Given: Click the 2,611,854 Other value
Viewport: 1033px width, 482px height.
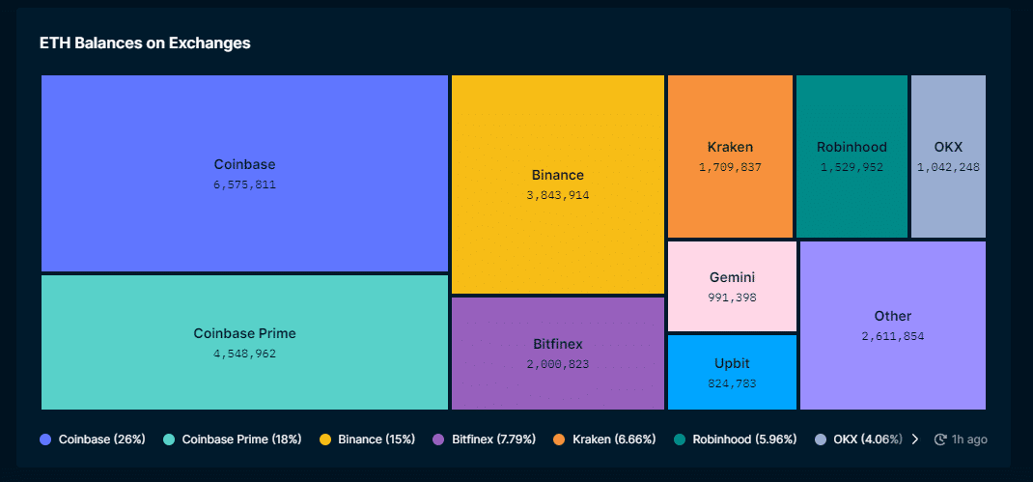Looking at the screenshot, I should pos(893,336).
